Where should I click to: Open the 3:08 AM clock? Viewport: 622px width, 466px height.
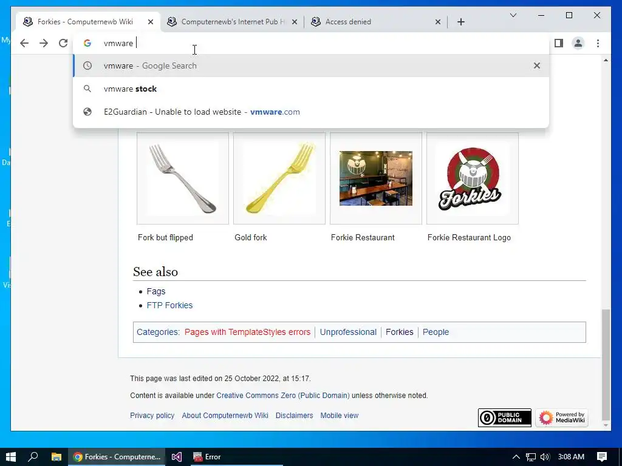[x=571, y=456]
